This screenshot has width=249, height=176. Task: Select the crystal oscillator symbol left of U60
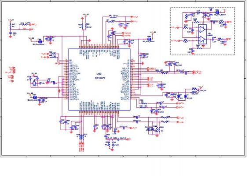tap(34, 83)
